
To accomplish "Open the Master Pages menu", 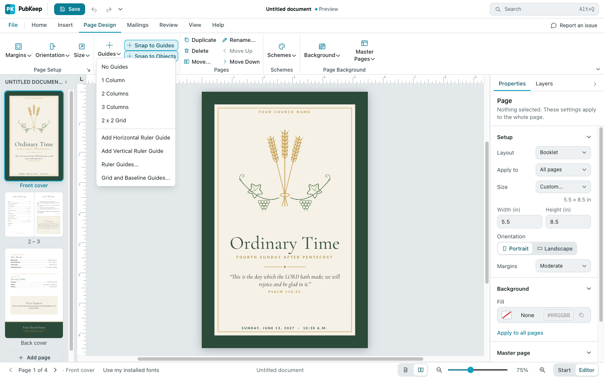I will tap(364, 50).
